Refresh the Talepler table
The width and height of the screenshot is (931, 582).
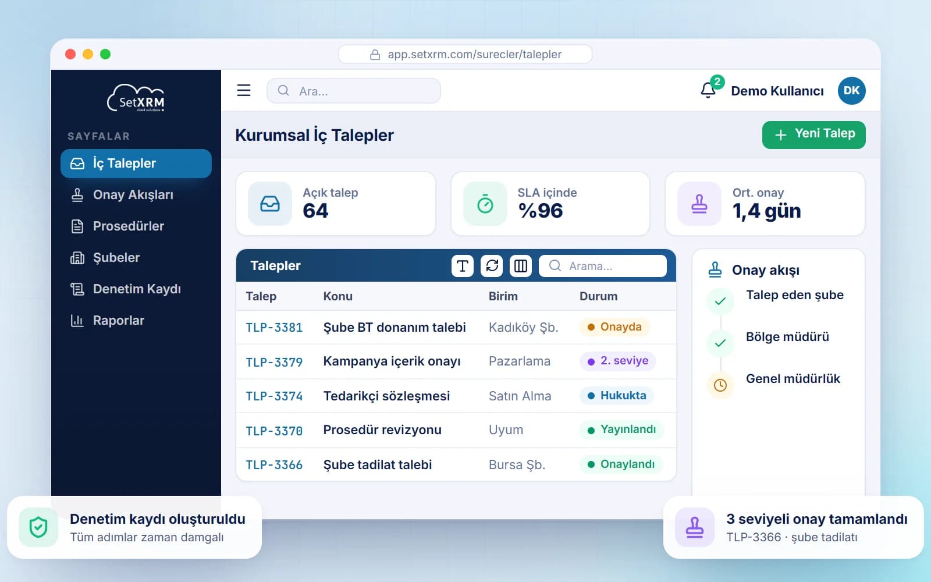tap(492, 266)
